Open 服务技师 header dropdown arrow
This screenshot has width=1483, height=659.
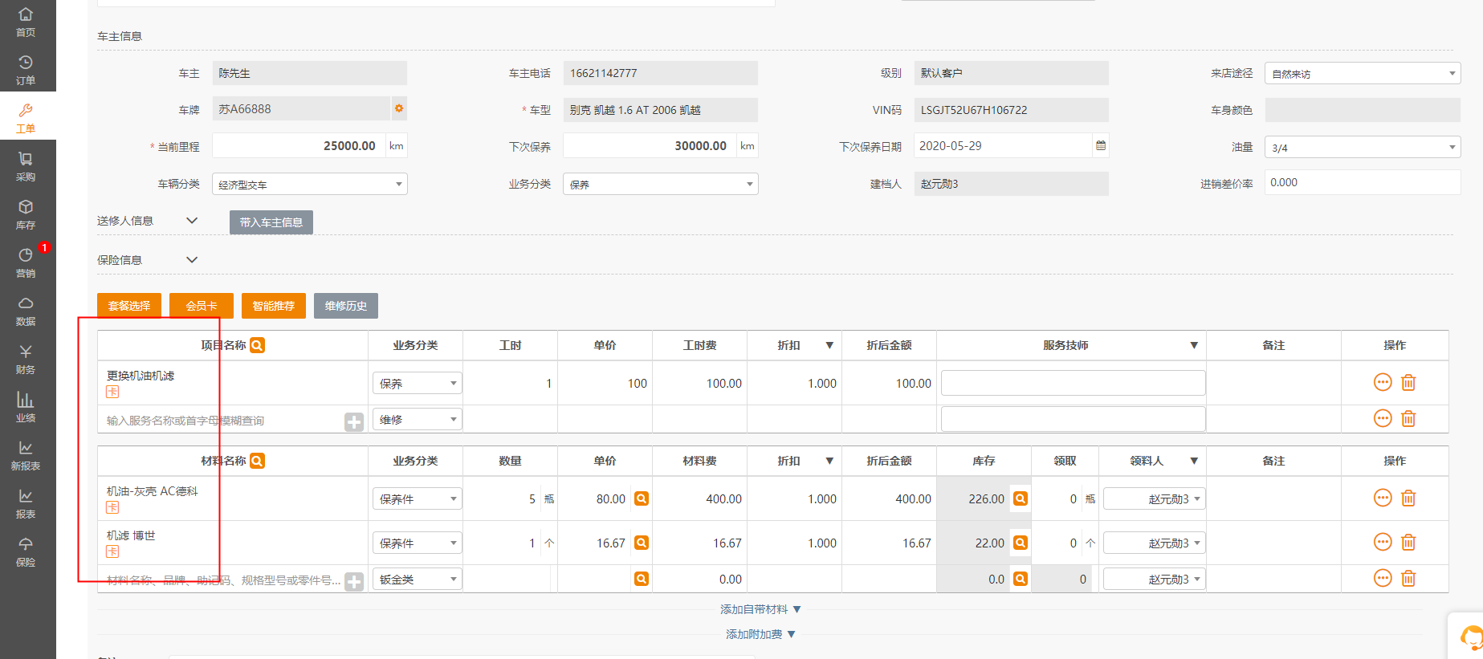(x=1194, y=345)
